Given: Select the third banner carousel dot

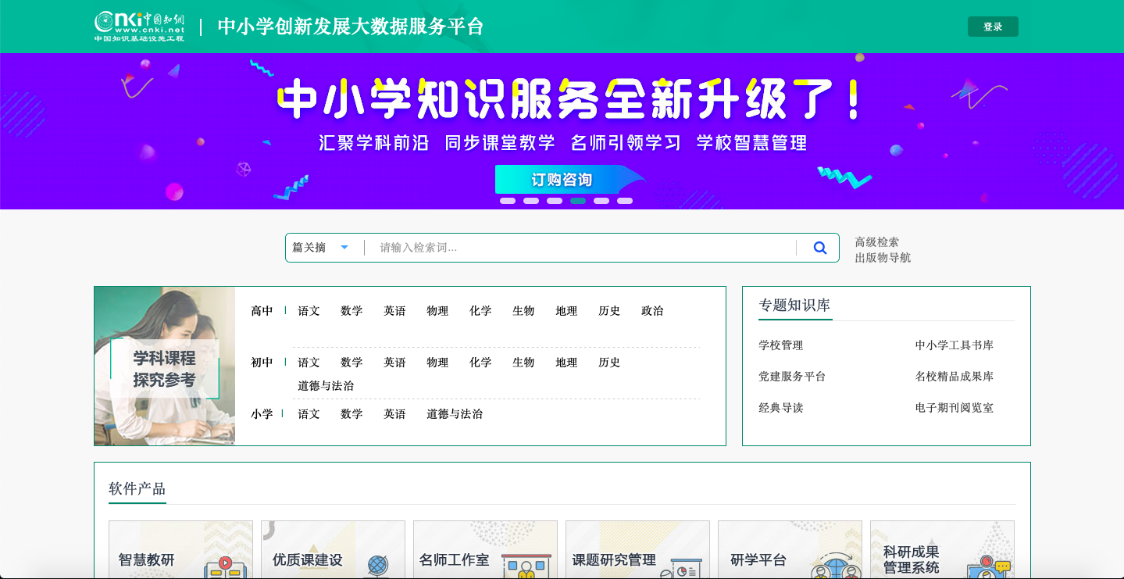Looking at the screenshot, I should coord(555,201).
